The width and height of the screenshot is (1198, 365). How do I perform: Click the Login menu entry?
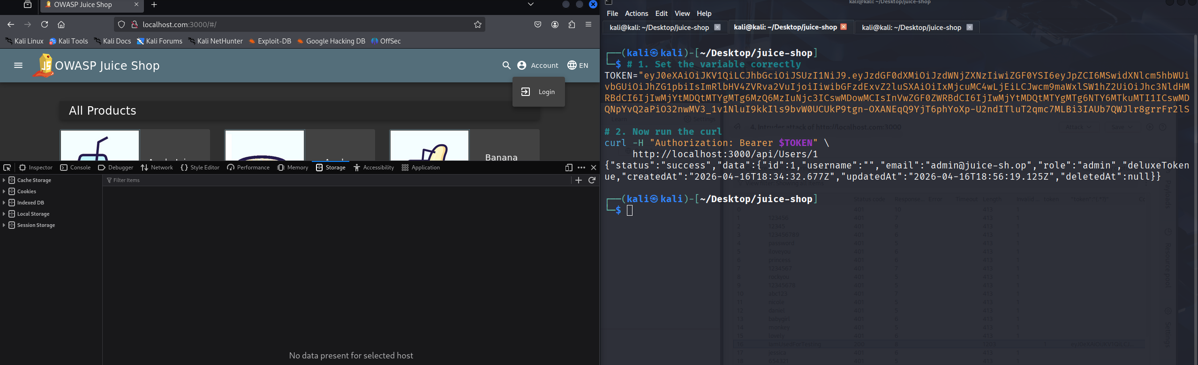click(538, 92)
